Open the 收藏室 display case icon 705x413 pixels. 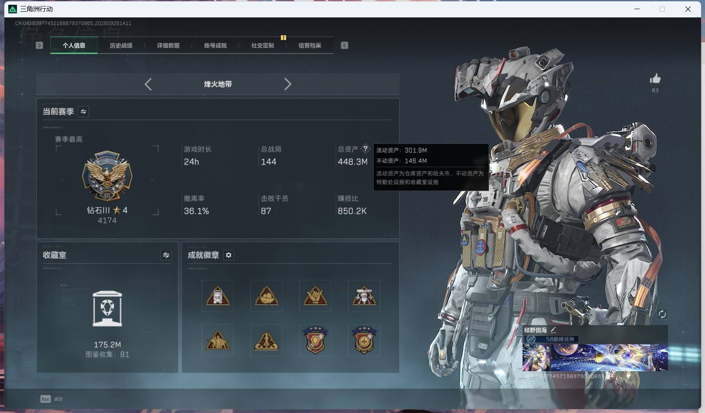pyautogui.click(x=107, y=309)
